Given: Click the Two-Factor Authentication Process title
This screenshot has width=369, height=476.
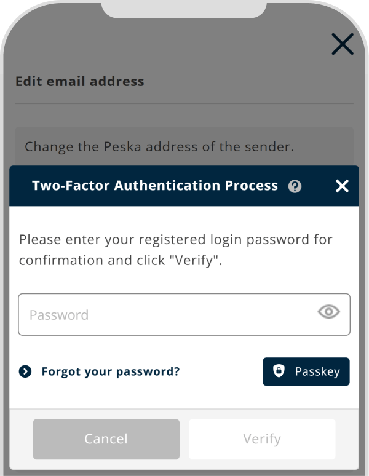Looking at the screenshot, I should click(x=155, y=186).
